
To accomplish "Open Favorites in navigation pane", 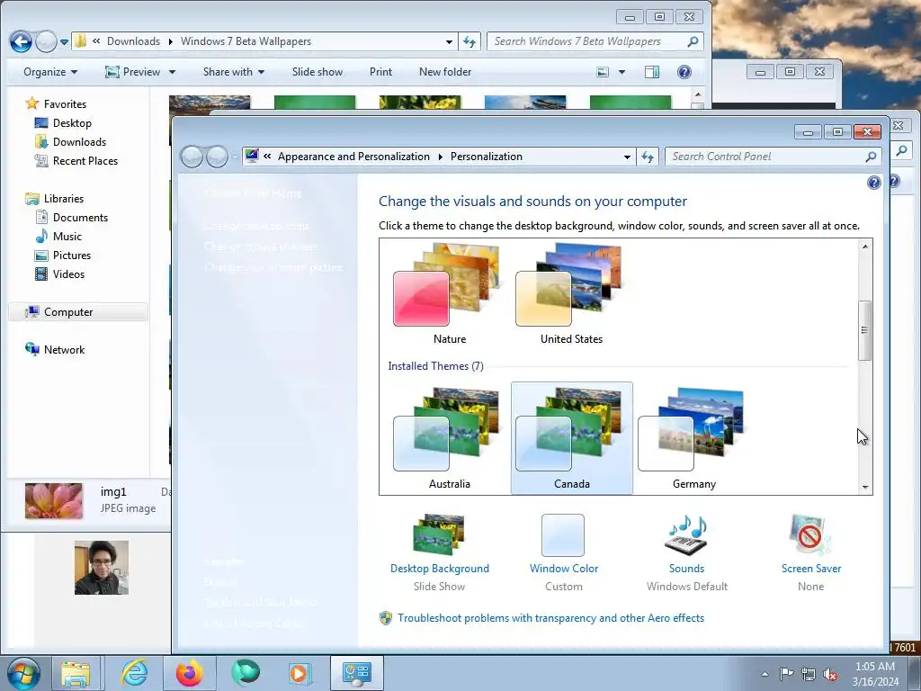I will coord(65,104).
